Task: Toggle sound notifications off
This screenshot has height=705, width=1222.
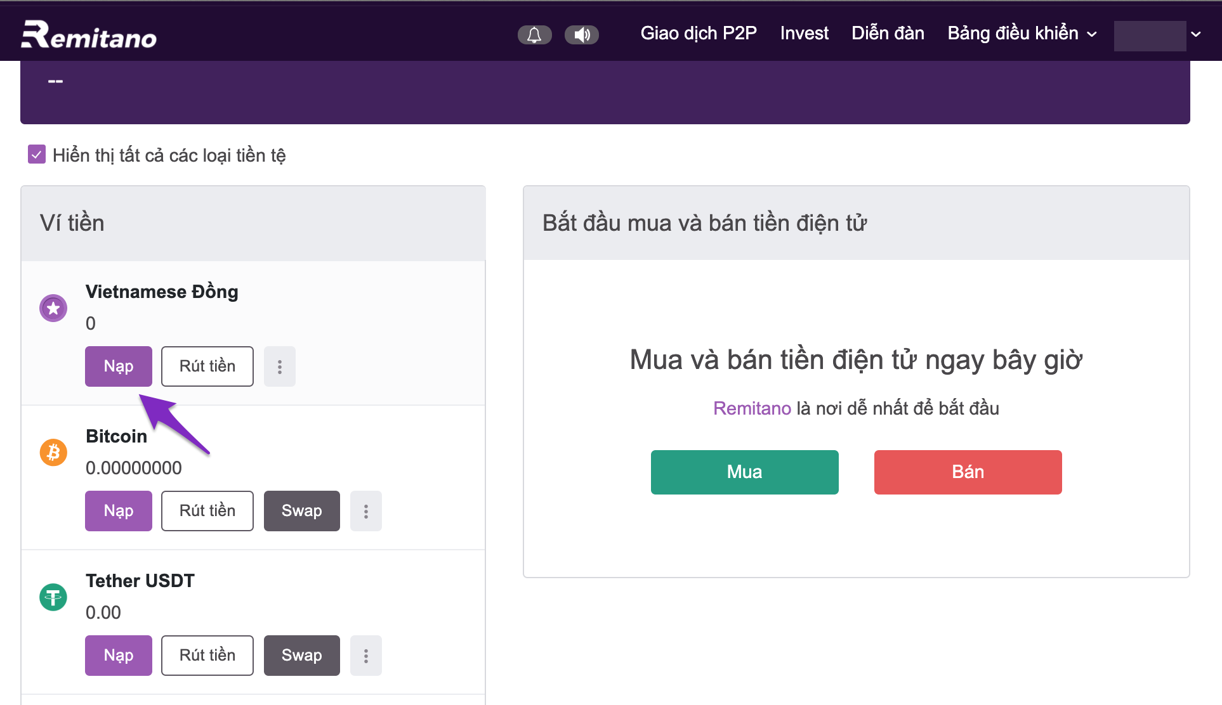Action: [582, 35]
